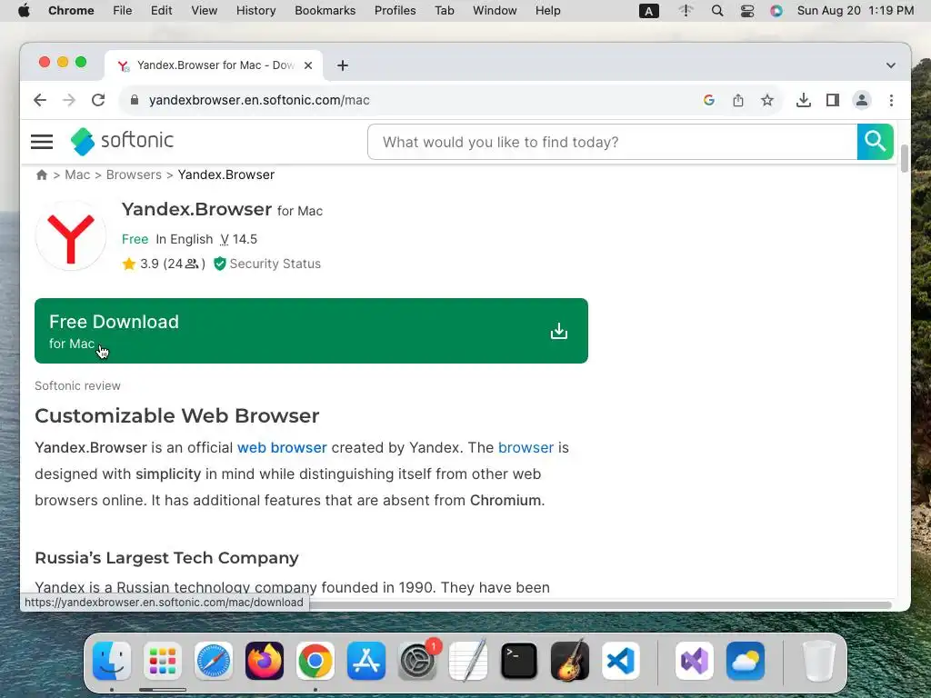Image resolution: width=931 pixels, height=698 pixels.
Task: Open Trash in the dock
Action: coord(818,661)
